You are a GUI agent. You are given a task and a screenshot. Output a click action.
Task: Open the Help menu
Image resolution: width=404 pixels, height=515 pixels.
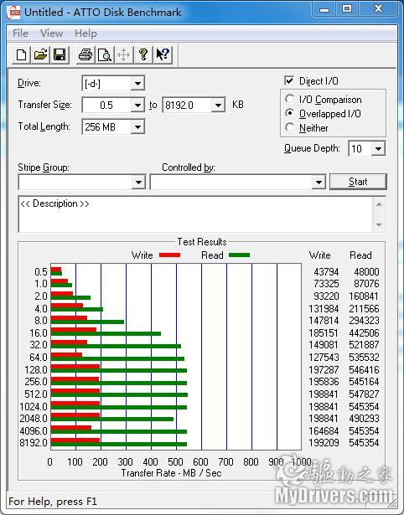coord(85,33)
